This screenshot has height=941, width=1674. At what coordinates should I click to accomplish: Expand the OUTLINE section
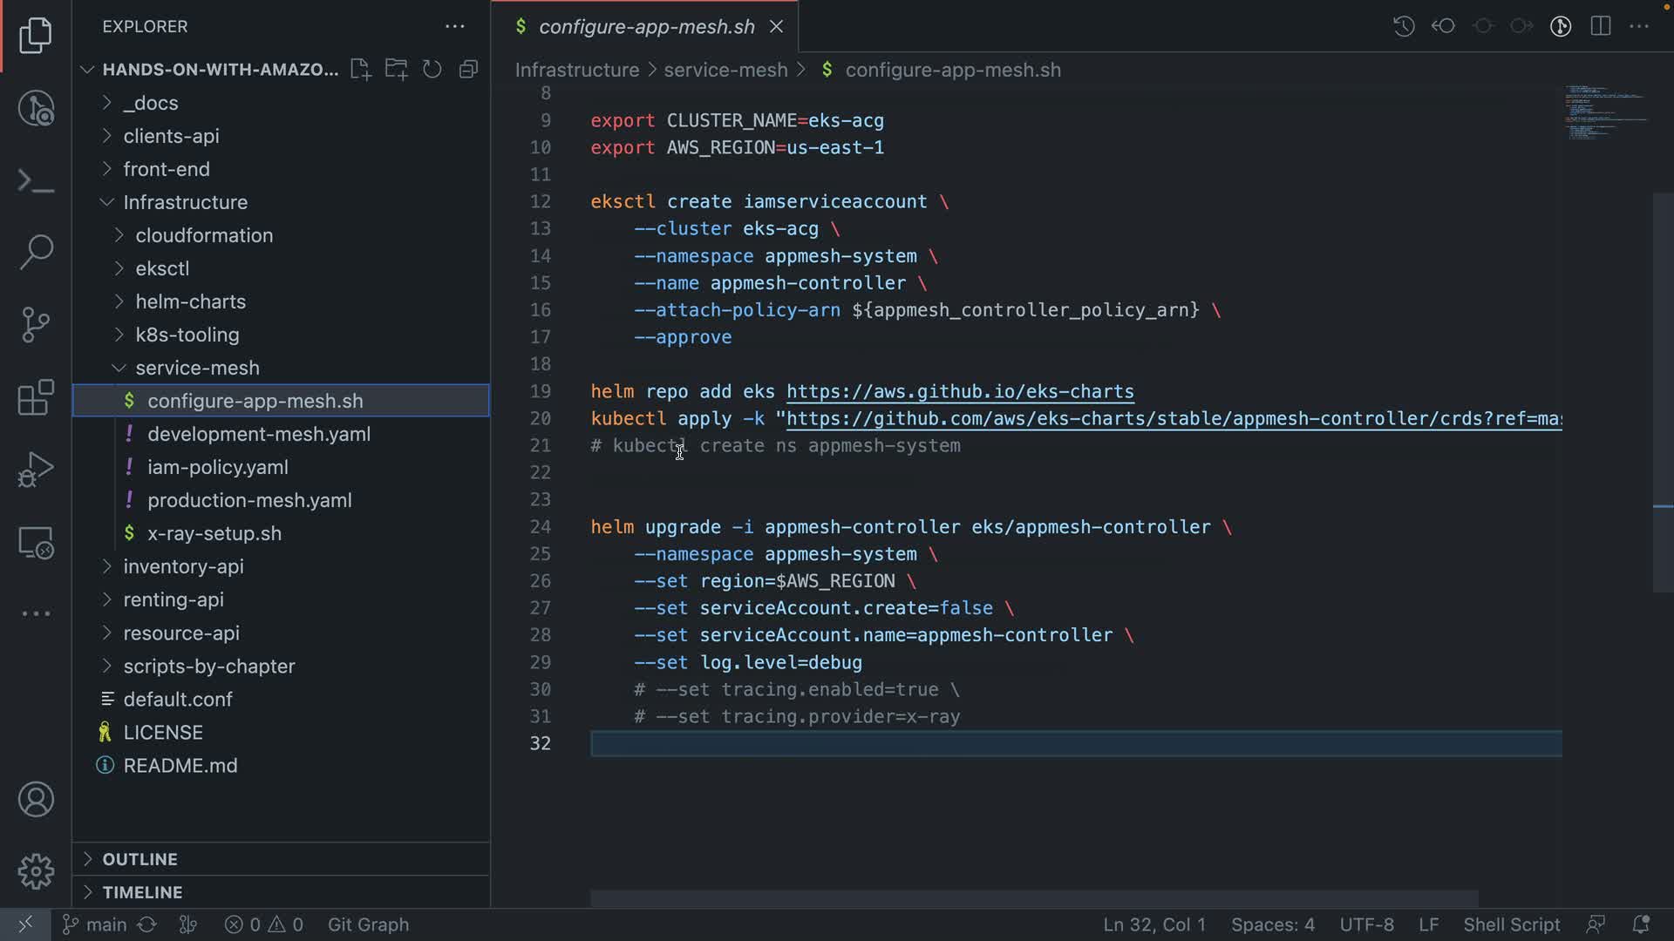(x=139, y=859)
